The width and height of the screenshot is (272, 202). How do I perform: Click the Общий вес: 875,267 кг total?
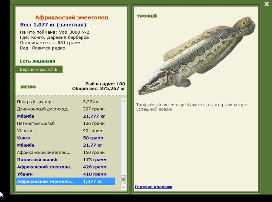click(x=99, y=88)
